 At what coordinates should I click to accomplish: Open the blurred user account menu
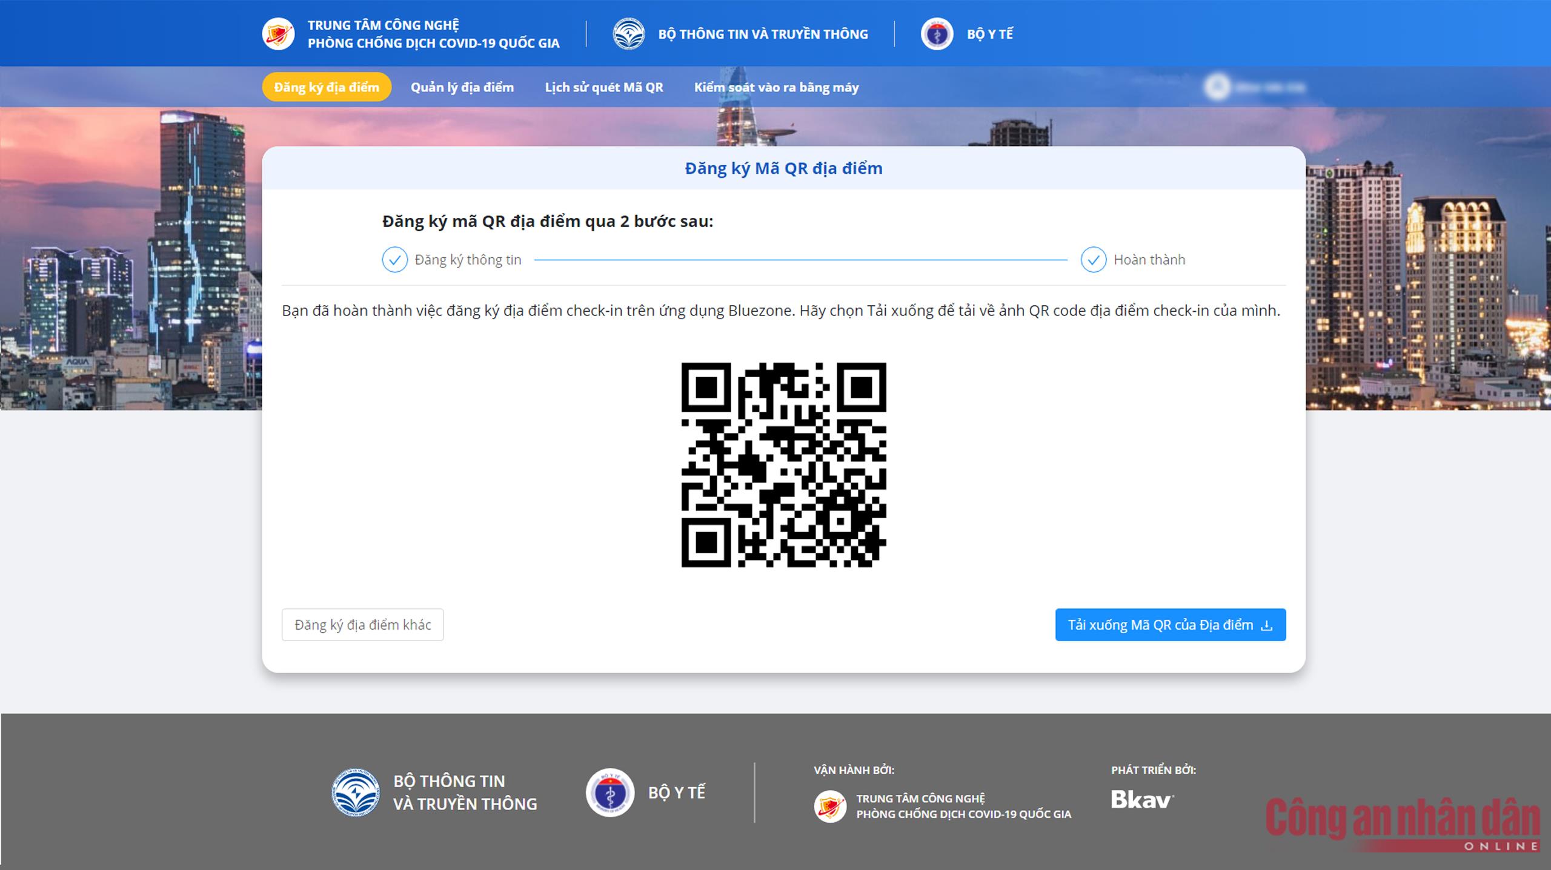[1254, 87]
